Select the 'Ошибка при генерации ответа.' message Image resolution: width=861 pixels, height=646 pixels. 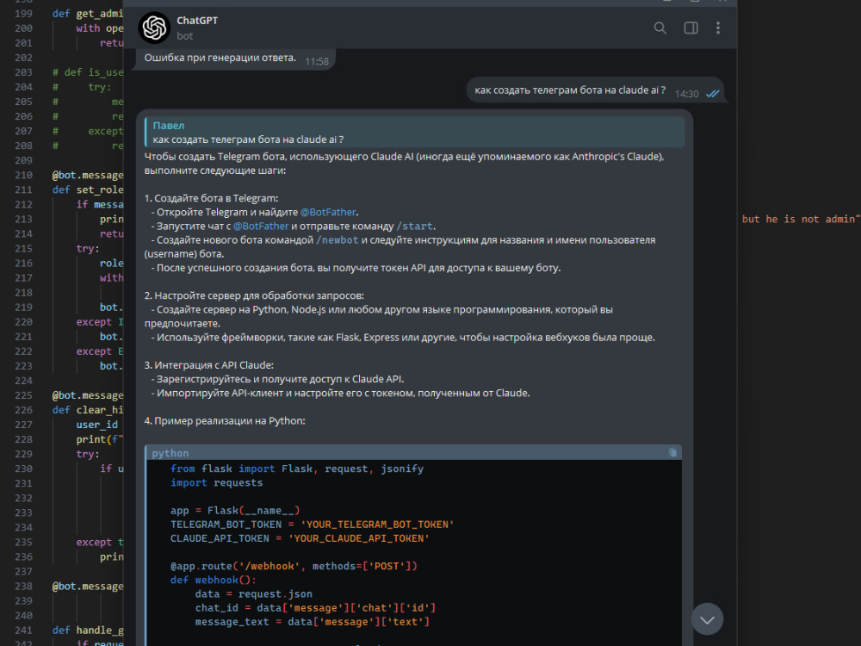point(220,58)
